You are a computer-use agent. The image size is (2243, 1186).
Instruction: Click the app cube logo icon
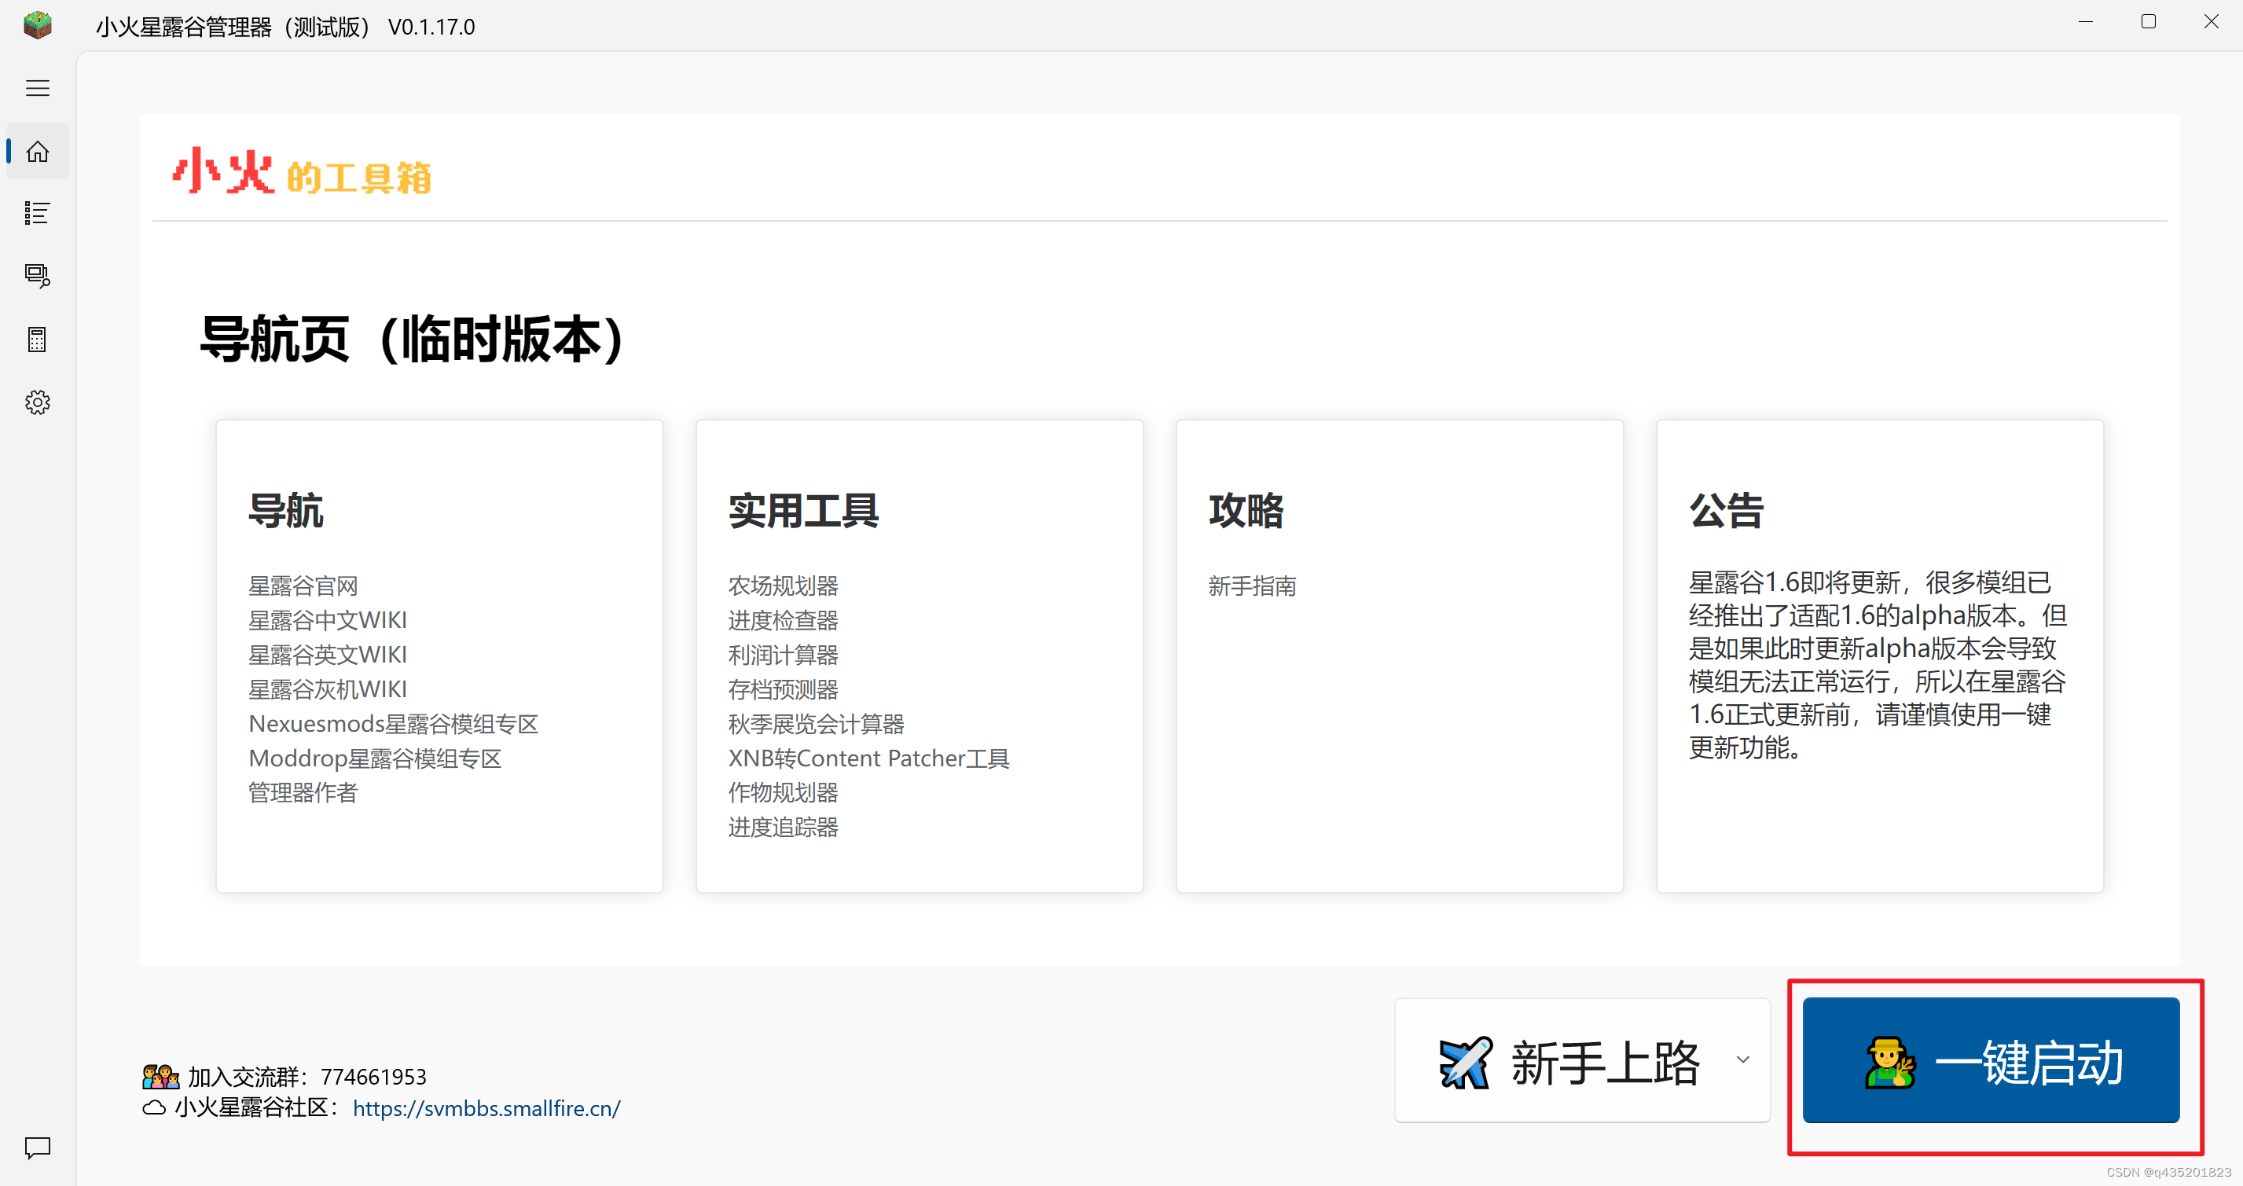[x=38, y=25]
